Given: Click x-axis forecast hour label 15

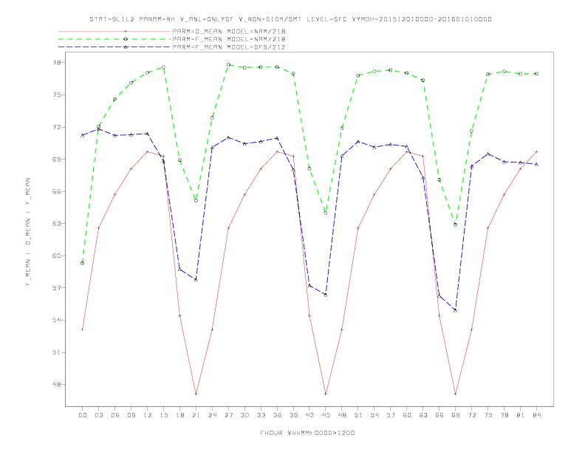Looking at the screenshot, I should (x=163, y=415).
